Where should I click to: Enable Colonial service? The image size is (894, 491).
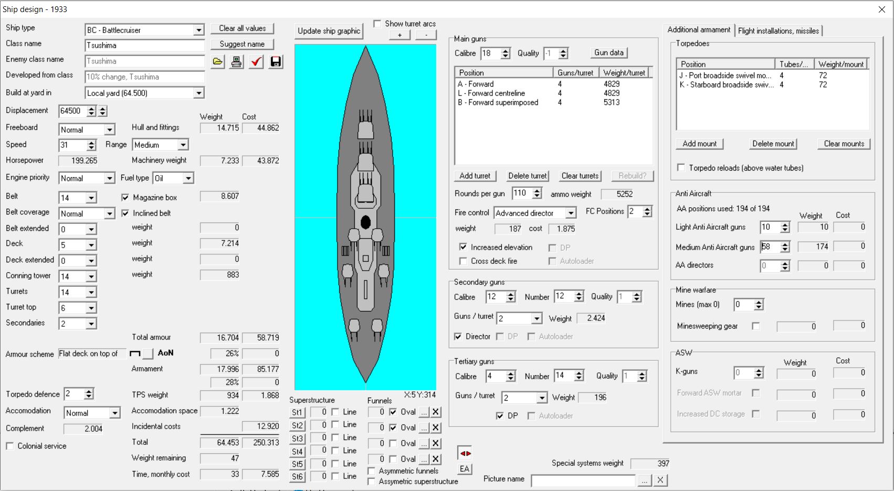[9, 446]
